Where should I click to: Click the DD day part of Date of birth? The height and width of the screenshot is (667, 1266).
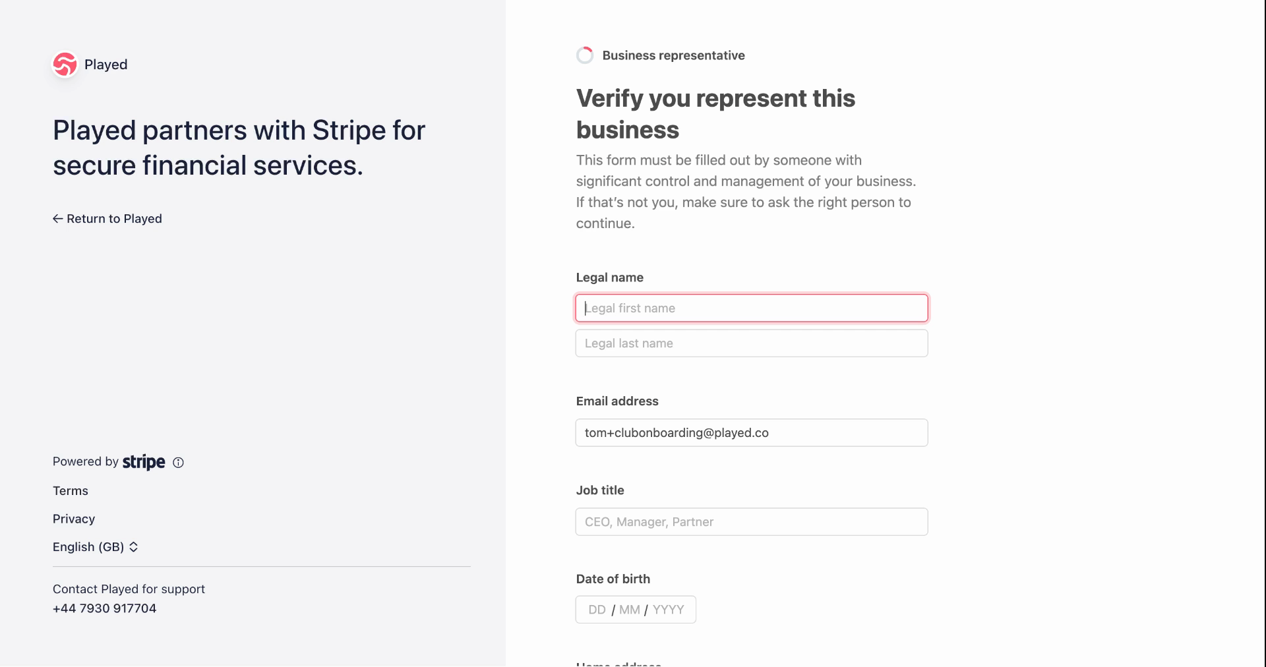point(597,610)
